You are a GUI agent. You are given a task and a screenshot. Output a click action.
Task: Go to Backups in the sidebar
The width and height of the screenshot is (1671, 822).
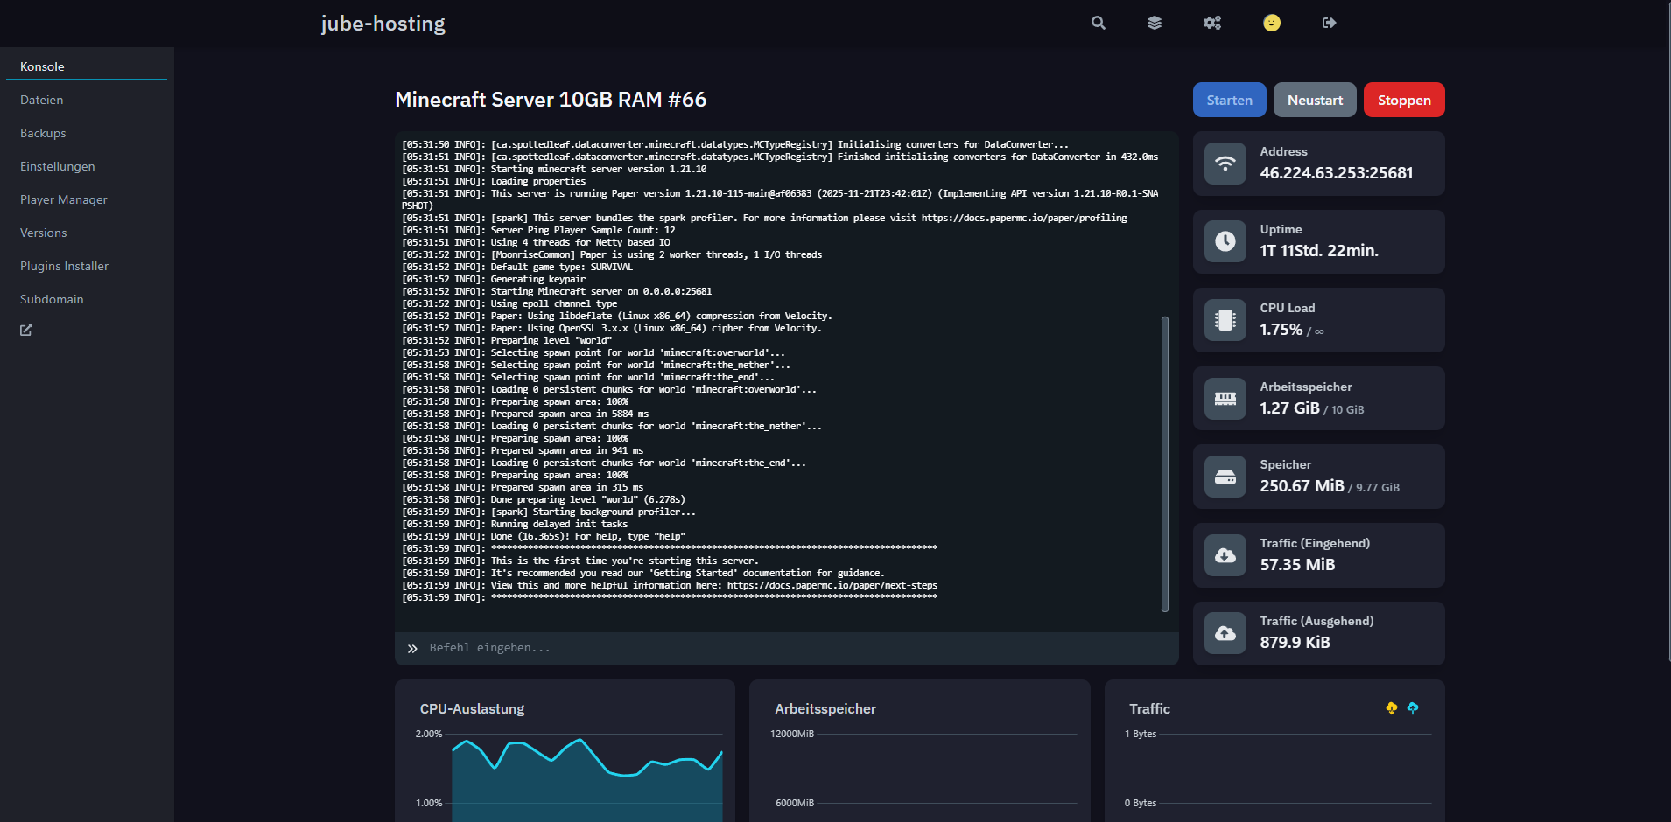(x=43, y=133)
